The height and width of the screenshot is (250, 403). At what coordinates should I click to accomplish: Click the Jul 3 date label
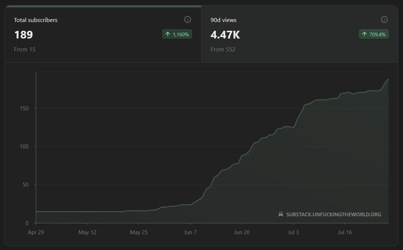click(x=293, y=232)
